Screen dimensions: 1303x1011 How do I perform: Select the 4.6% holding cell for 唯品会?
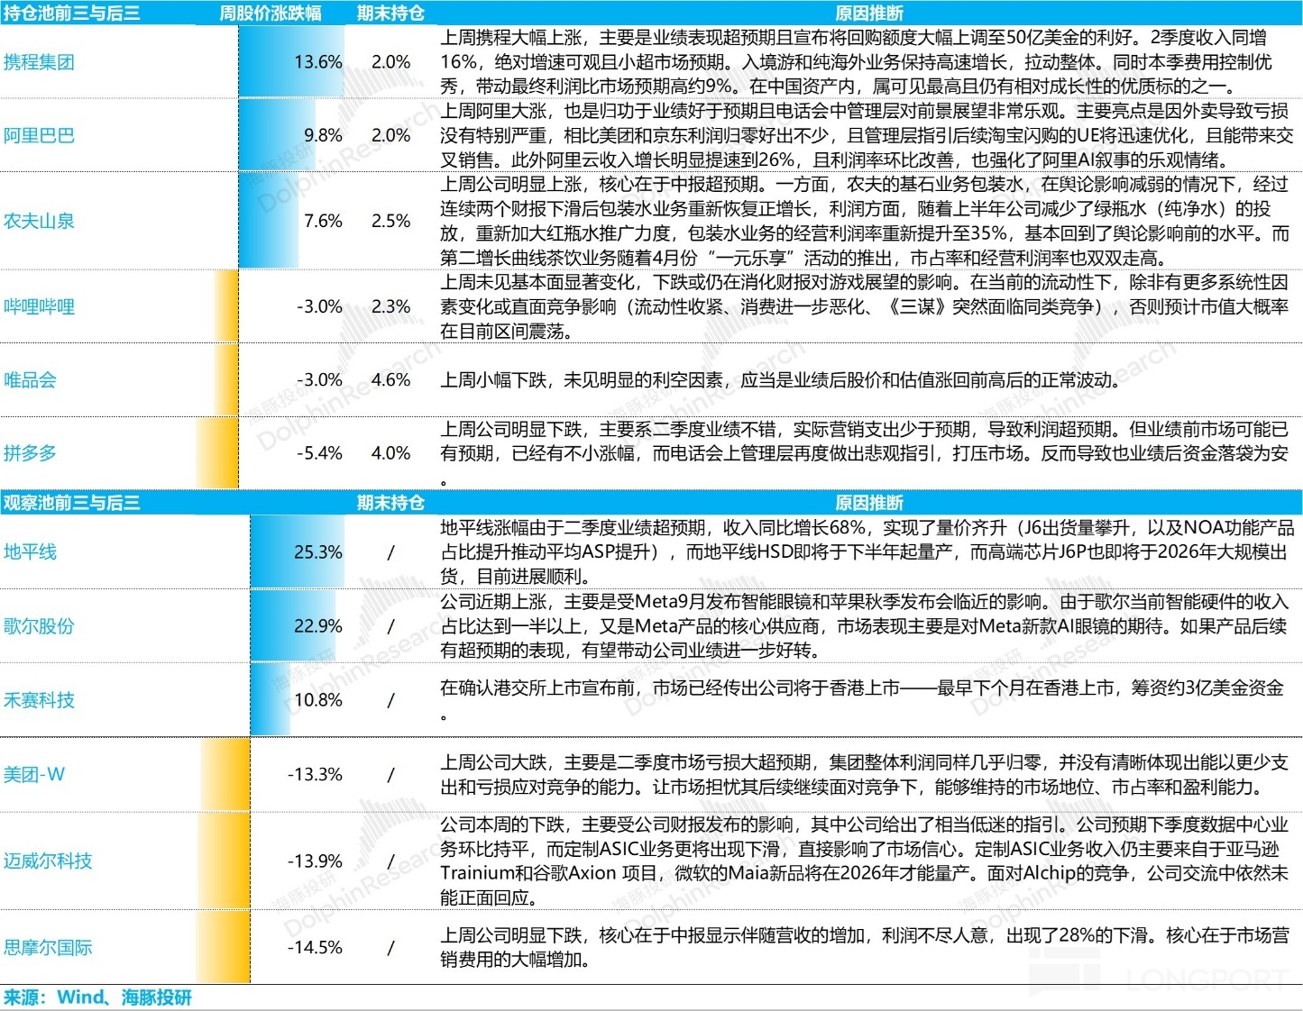390,379
